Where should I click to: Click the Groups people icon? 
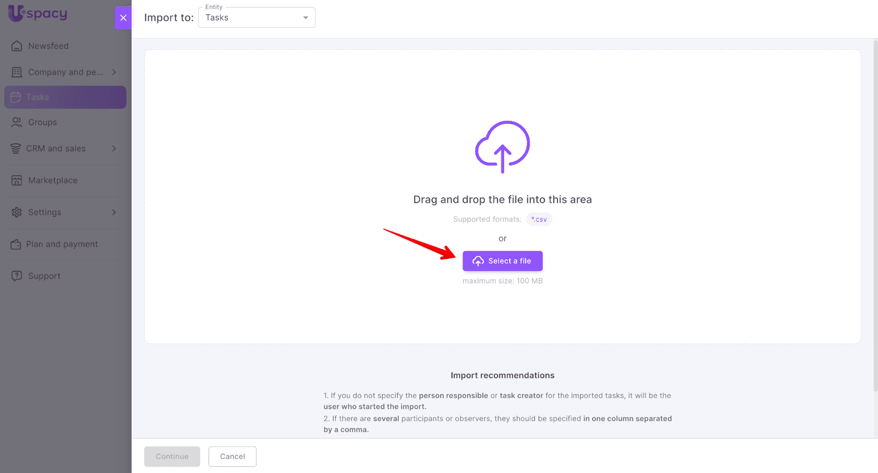point(17,122)
